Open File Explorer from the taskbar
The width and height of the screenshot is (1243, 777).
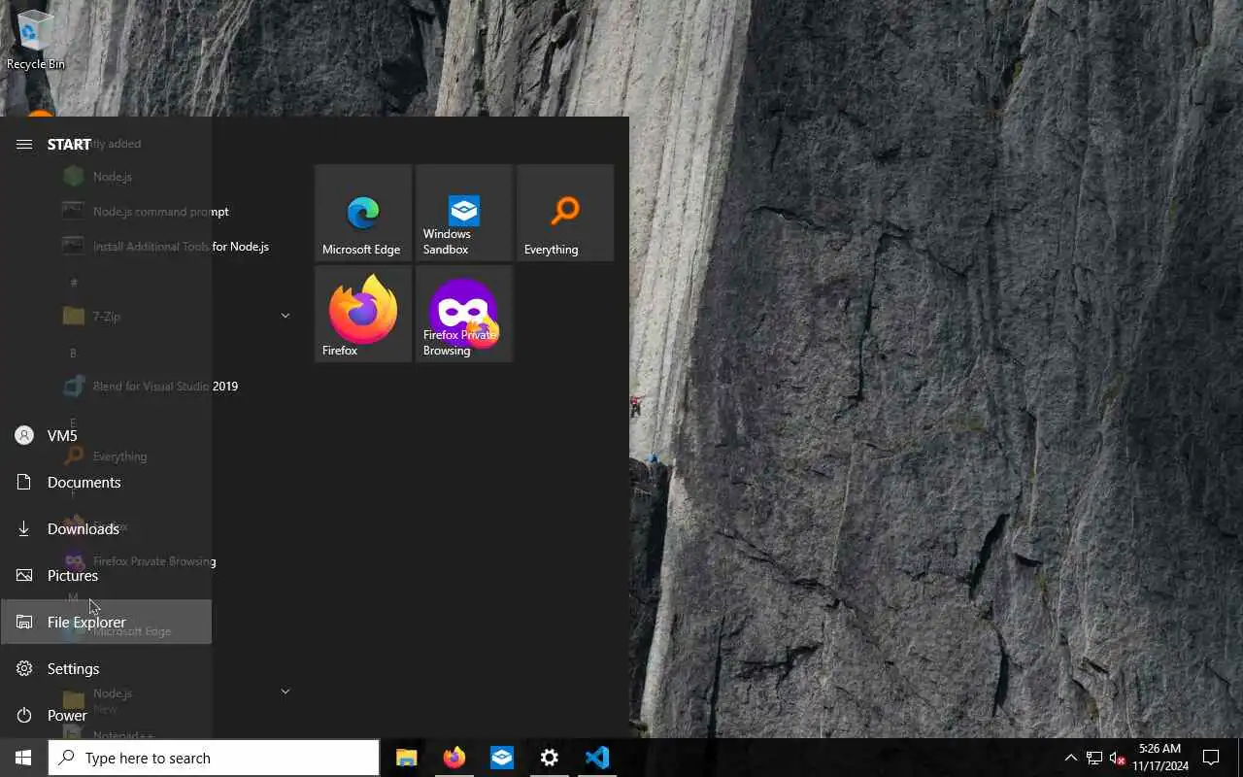coord(407,758)
